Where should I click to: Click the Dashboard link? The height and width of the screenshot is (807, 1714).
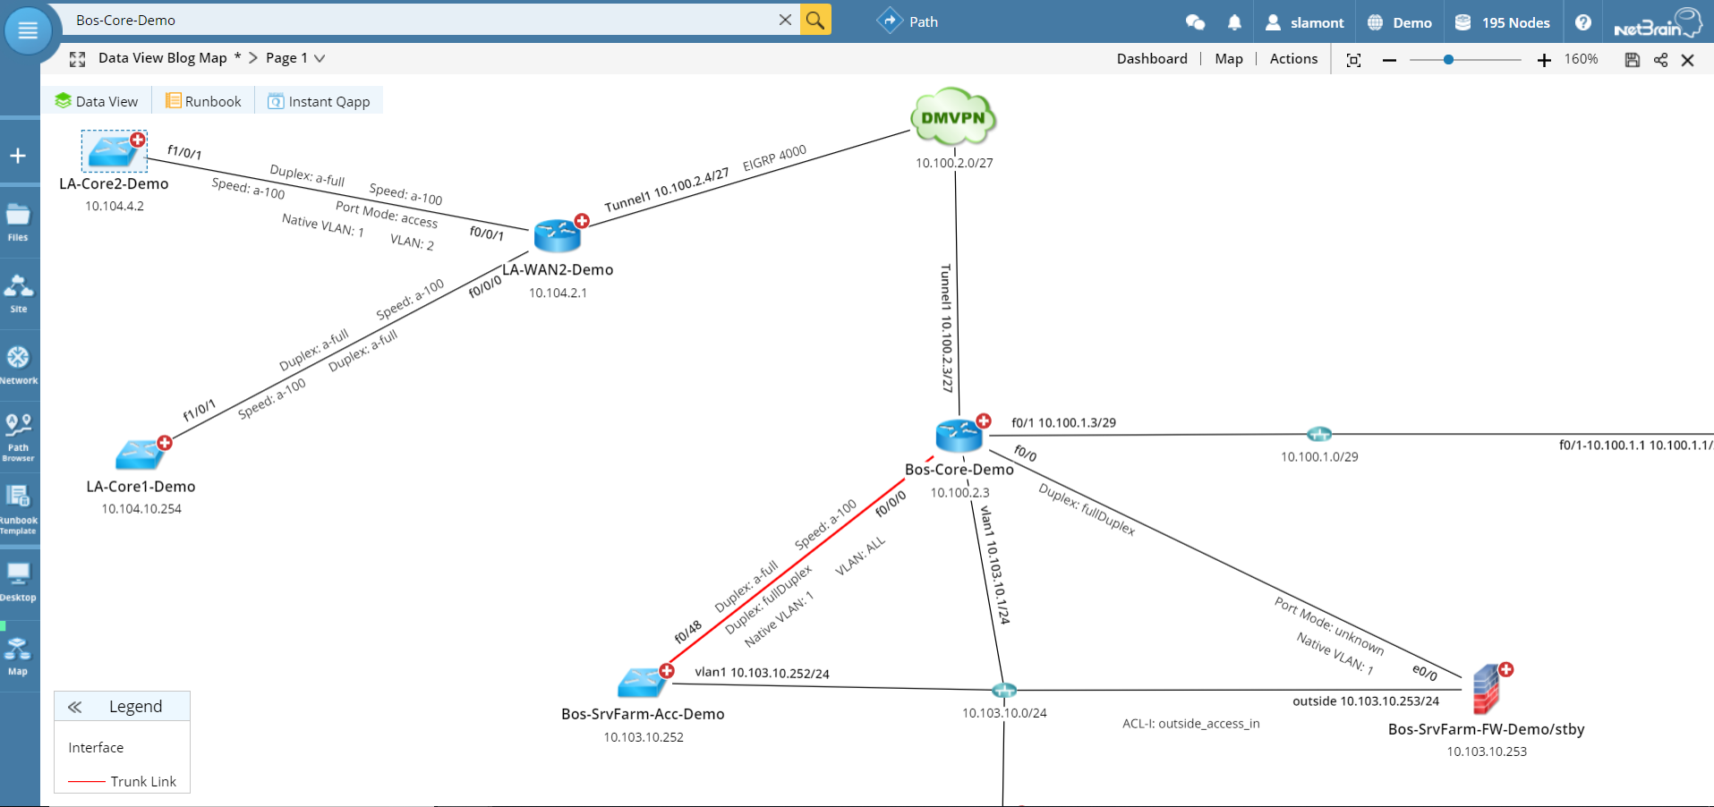(1152, 58)
